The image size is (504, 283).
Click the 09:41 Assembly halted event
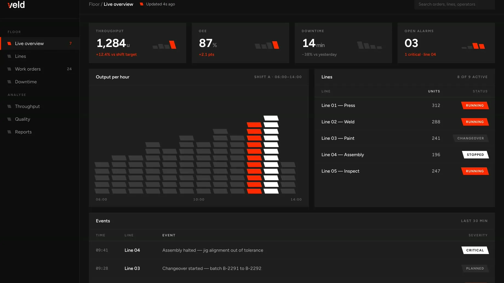click(292, 250)
